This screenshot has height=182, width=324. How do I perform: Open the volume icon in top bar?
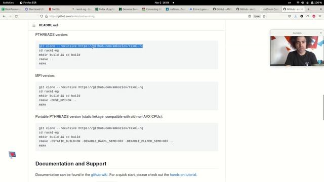tap(303, 3)
